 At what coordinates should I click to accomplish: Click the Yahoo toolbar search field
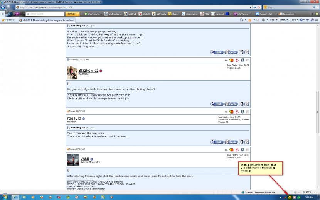pos(45,14)
